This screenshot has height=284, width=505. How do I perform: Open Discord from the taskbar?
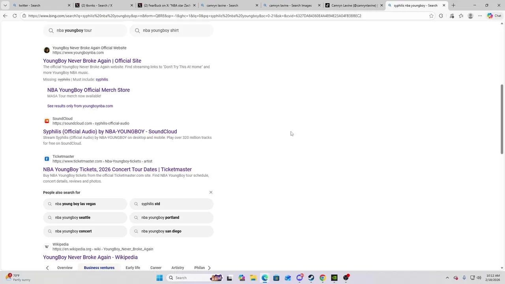[x=299, y=278]
